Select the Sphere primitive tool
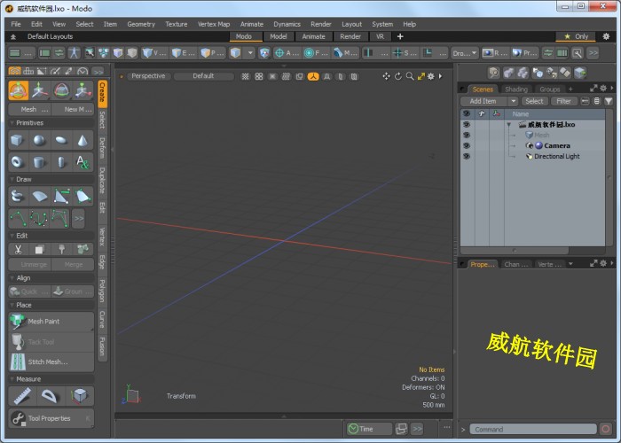 (x=39, y=140)
